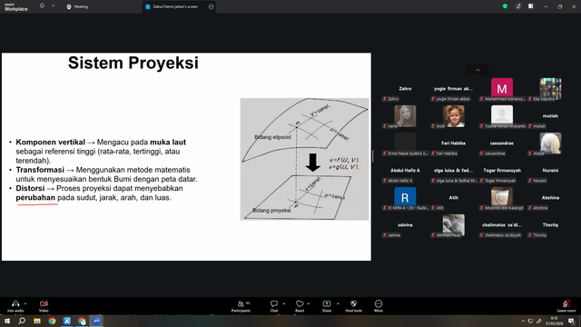Click the Sistem Proyeksi slide title
The image size is (581, 327).
pos(133,63)
